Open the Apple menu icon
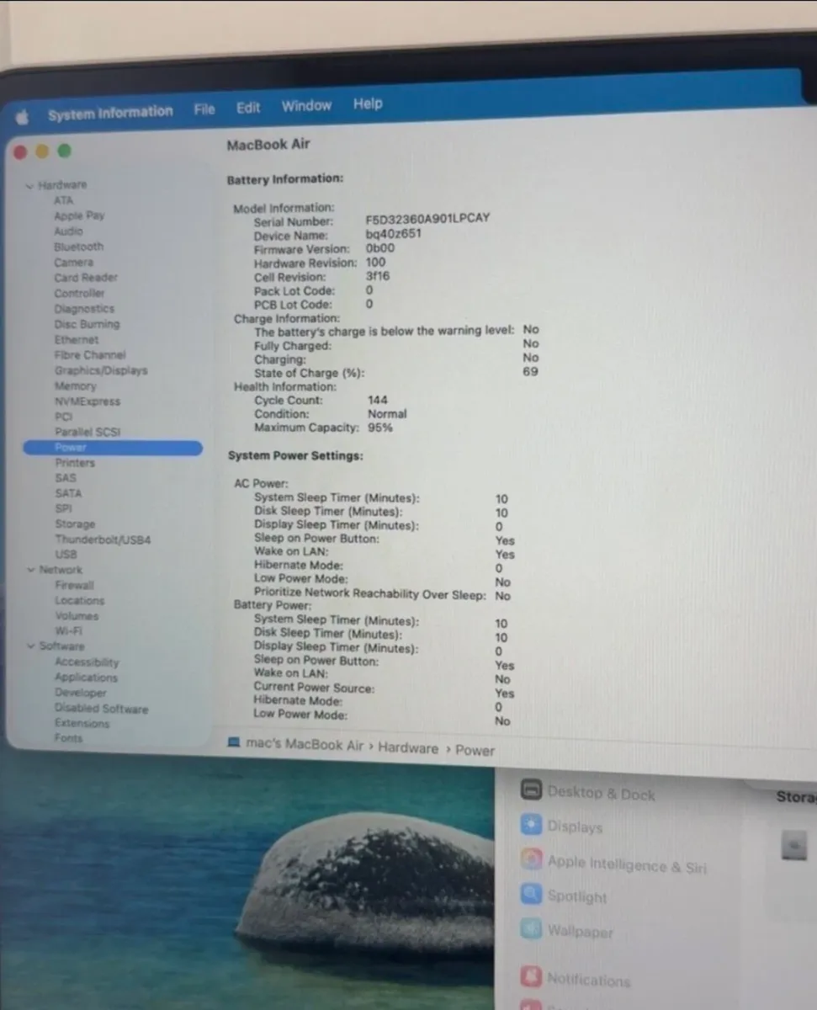 tap(22, 119)
